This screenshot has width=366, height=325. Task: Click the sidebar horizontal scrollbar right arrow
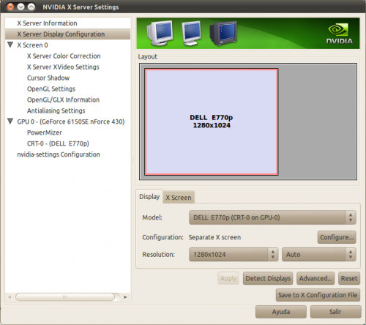point(125,297)
